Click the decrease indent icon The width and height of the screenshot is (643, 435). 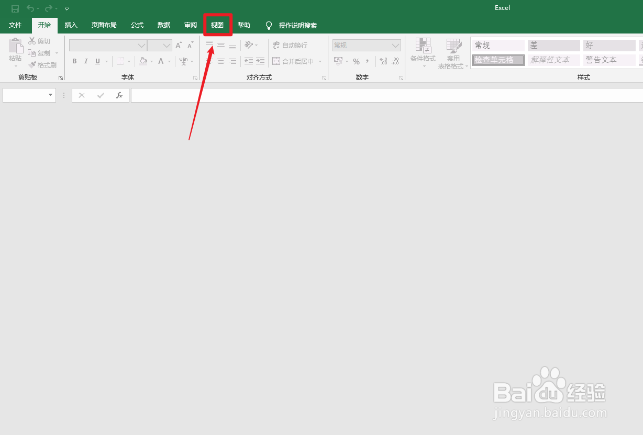pos(249,61)
